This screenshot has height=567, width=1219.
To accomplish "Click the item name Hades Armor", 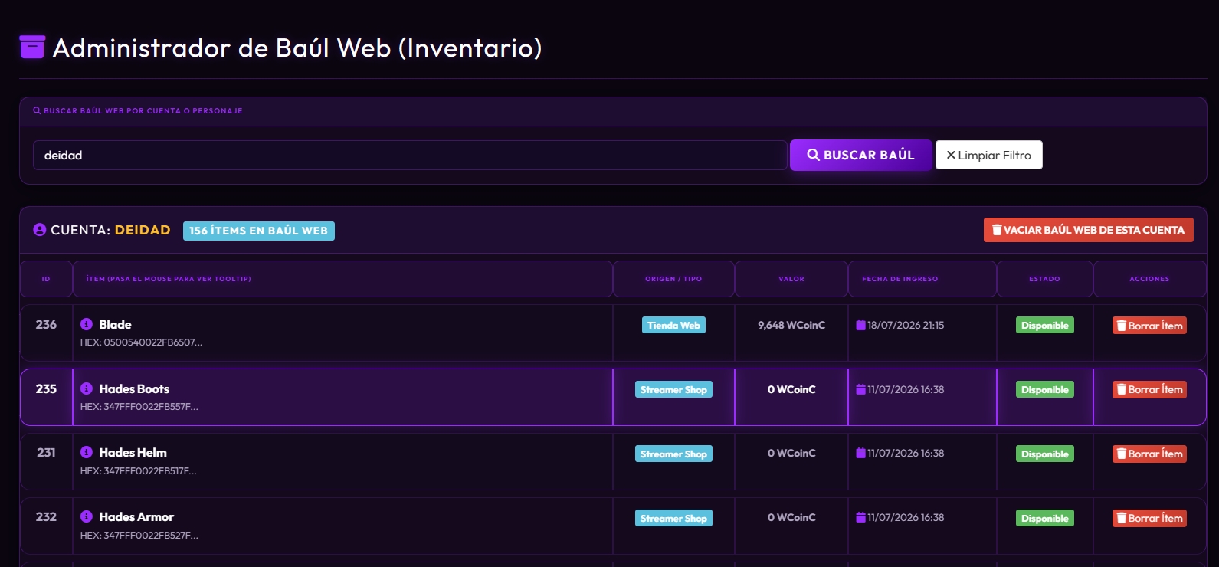I will [x=136, y=516].
